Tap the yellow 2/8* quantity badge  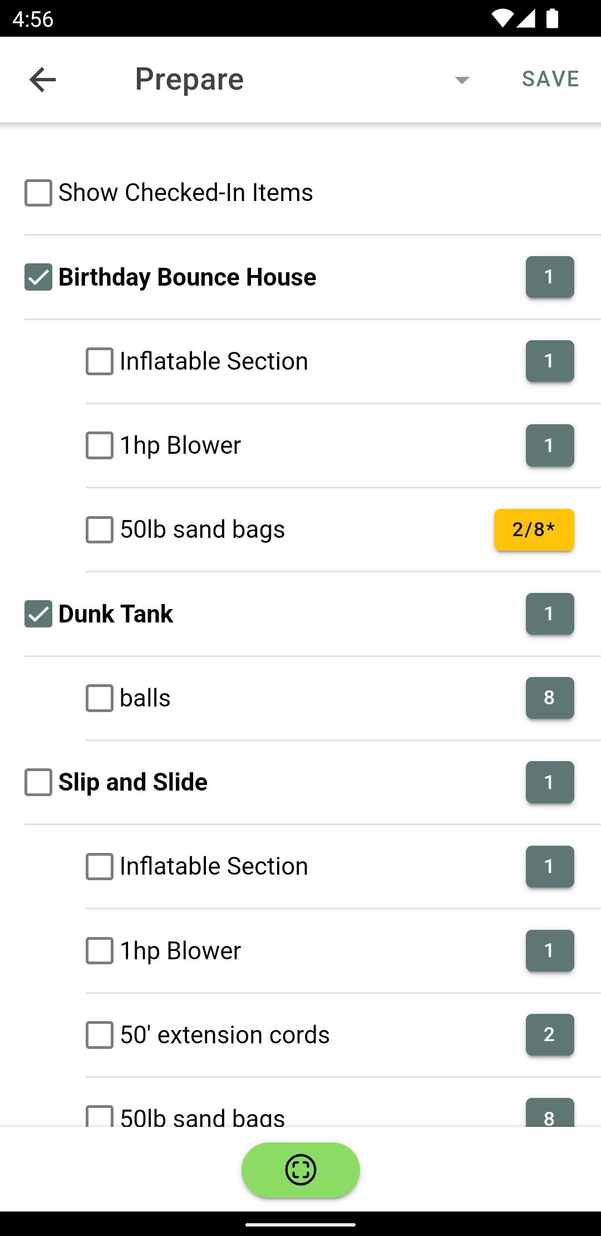tap(534, 529)
